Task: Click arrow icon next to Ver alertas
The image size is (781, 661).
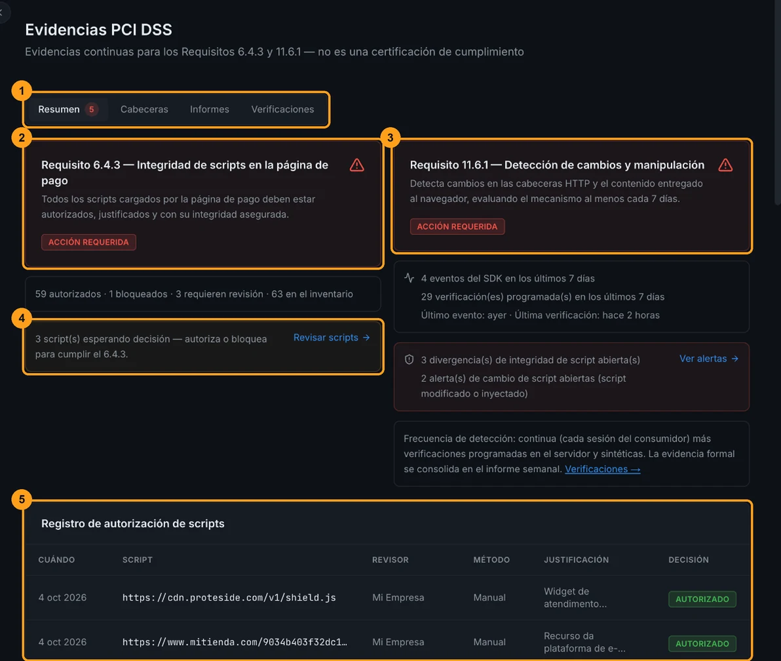Action: [x=734, y=359]
